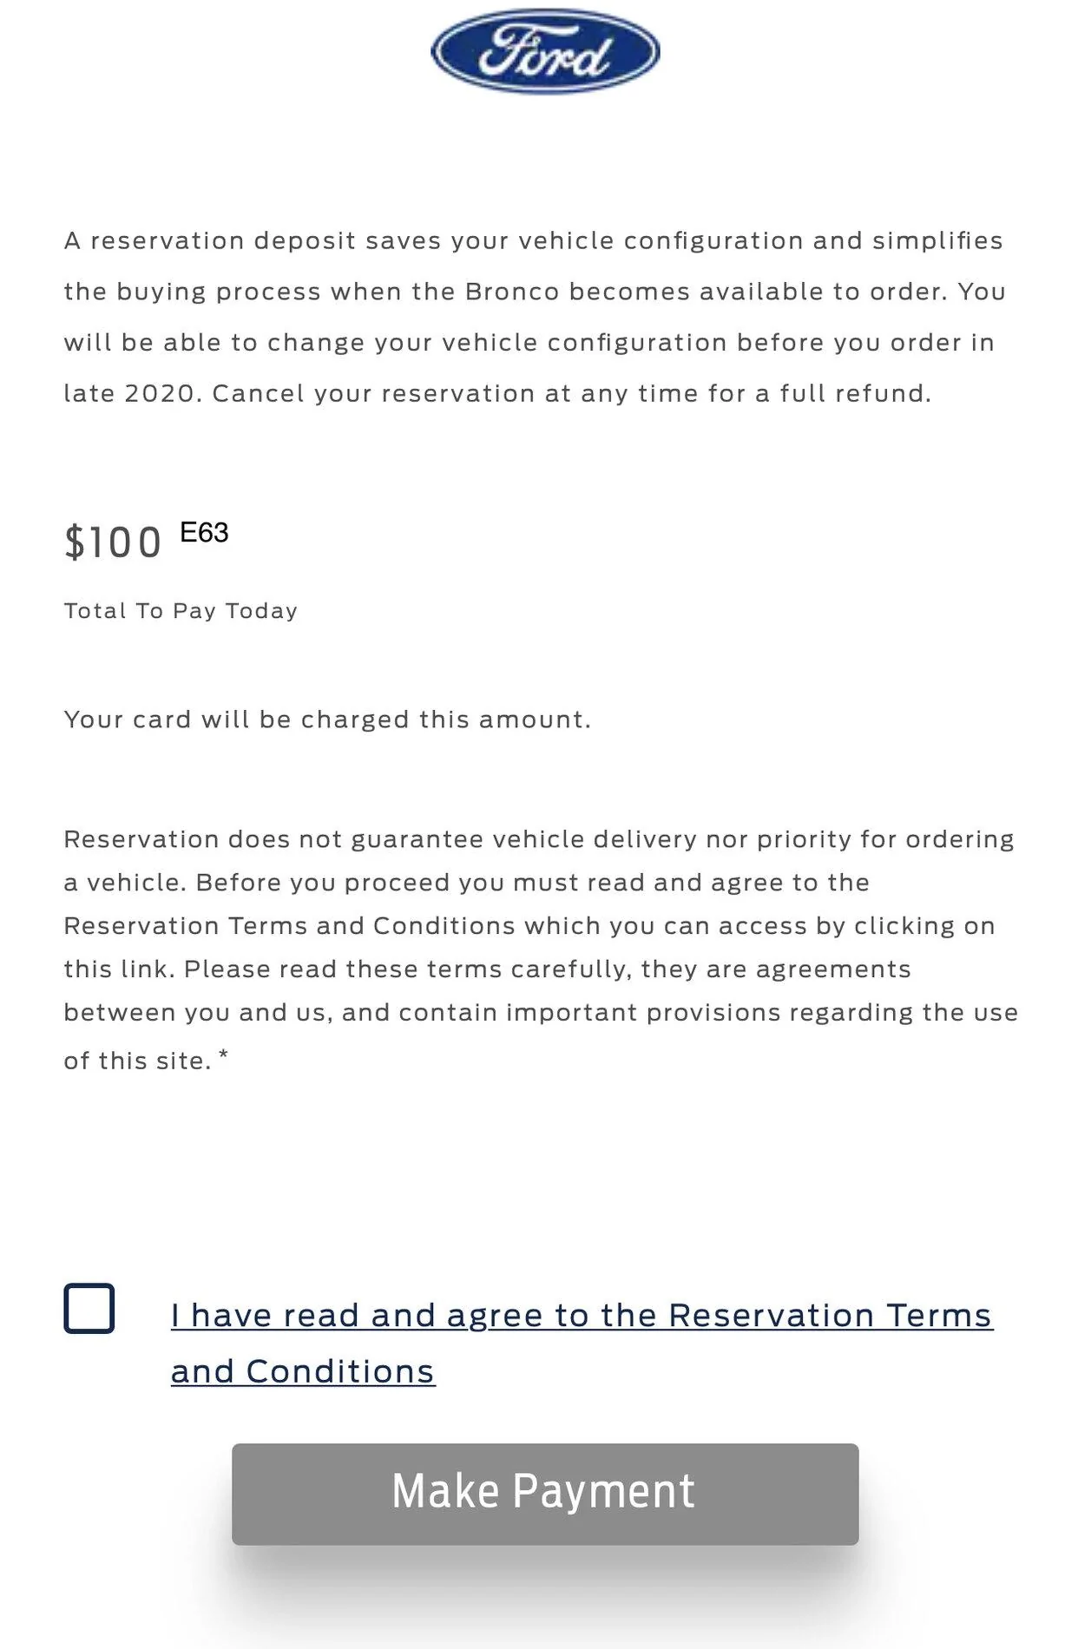Click the $100 deposit amount

coord(113,542)
